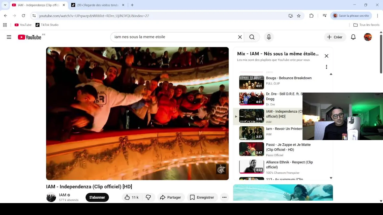This screenshot has width=383, height=215.
Task: Install app icon in address bar
Action: tap(291, 16)
